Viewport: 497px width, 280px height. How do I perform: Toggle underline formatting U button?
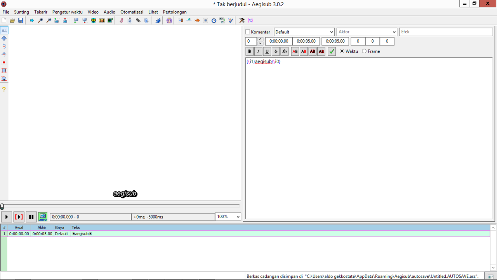267,51
